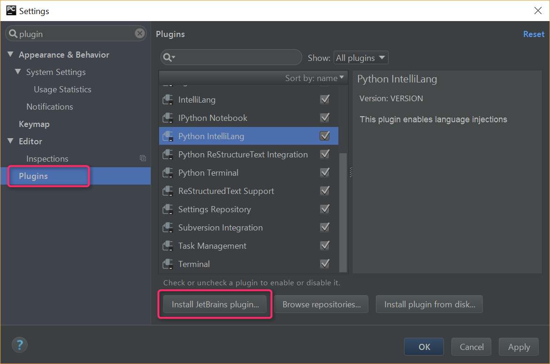Click Install plugin from disk button

[x=429, y=305]
